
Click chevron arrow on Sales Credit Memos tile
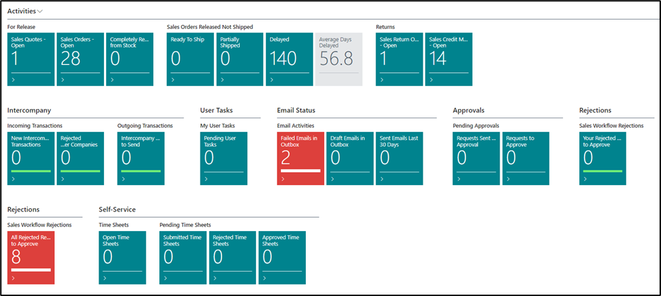click(x=431, y=80)
